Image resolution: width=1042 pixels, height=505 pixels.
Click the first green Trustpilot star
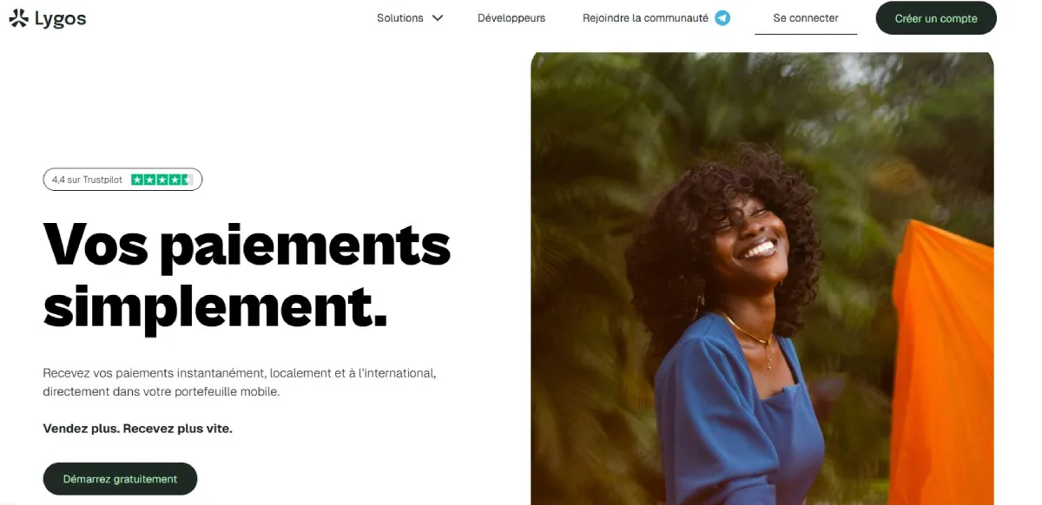pos(137,180)
